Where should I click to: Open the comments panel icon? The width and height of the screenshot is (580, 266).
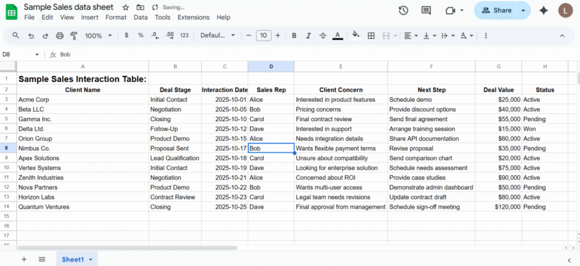tap(426, 11)
